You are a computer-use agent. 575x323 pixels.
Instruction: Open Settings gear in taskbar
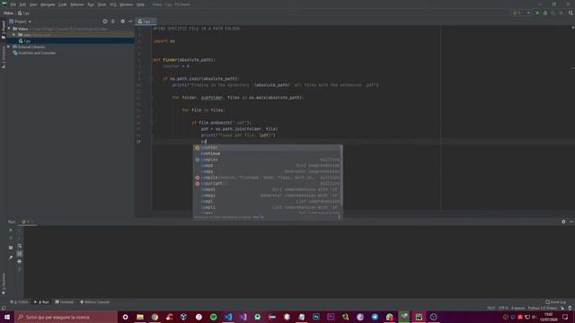pos(126,317)
